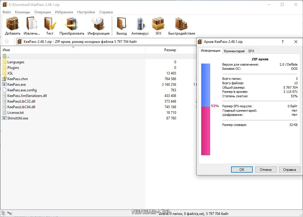Go up one folder with arrow icon
Image resolution: width=303 pixels, height=217 pixels.
point(7,41)
